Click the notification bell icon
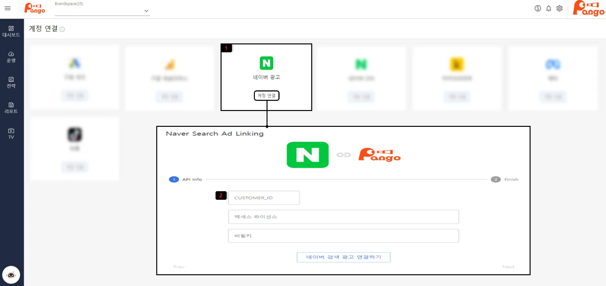606x286 pixels. (x=549, y=9)
